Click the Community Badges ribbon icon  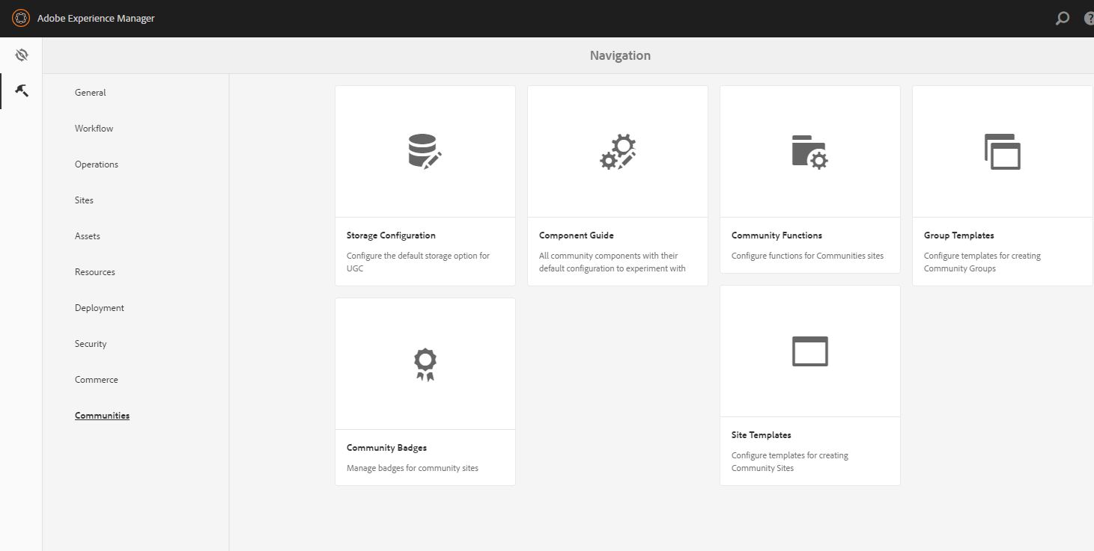point(425,364)
